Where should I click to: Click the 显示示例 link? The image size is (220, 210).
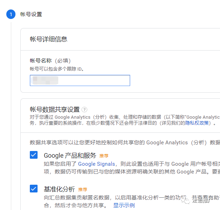(124, 205)
